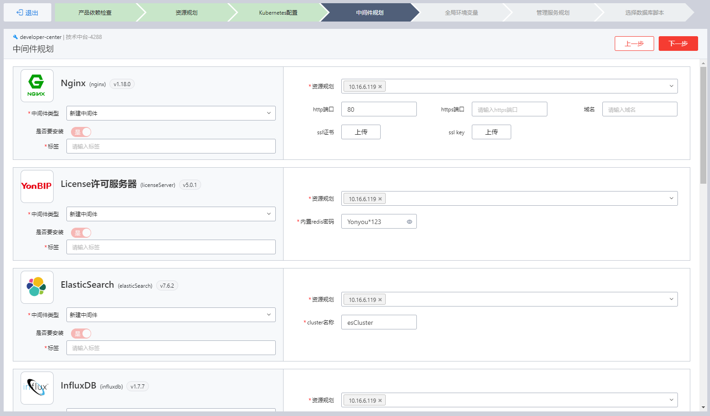Click the scrollbar up arrow
Image resolution: width=710 pixels, height=416 pixels.
703,63
